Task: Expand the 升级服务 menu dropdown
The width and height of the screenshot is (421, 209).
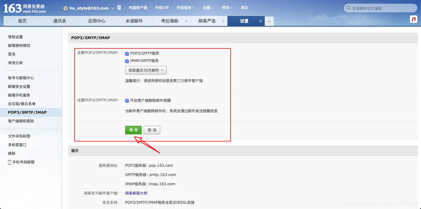Action: click(x=186, y=8)
